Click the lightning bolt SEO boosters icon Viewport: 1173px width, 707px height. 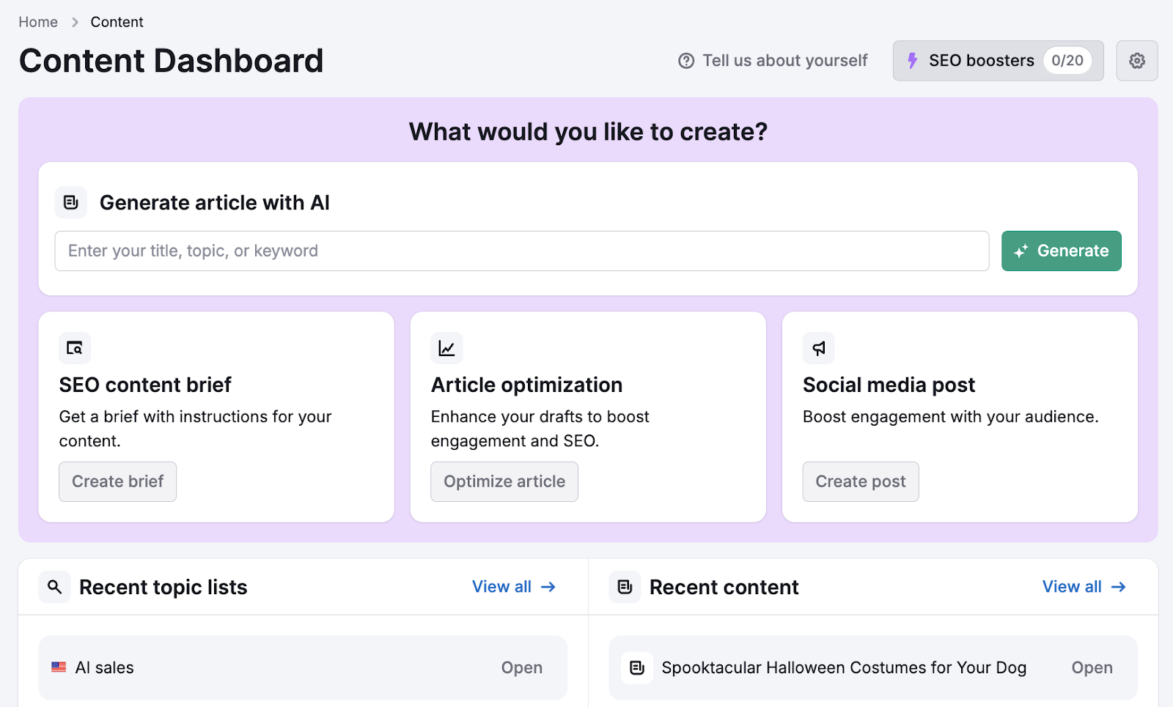(912, 61)
